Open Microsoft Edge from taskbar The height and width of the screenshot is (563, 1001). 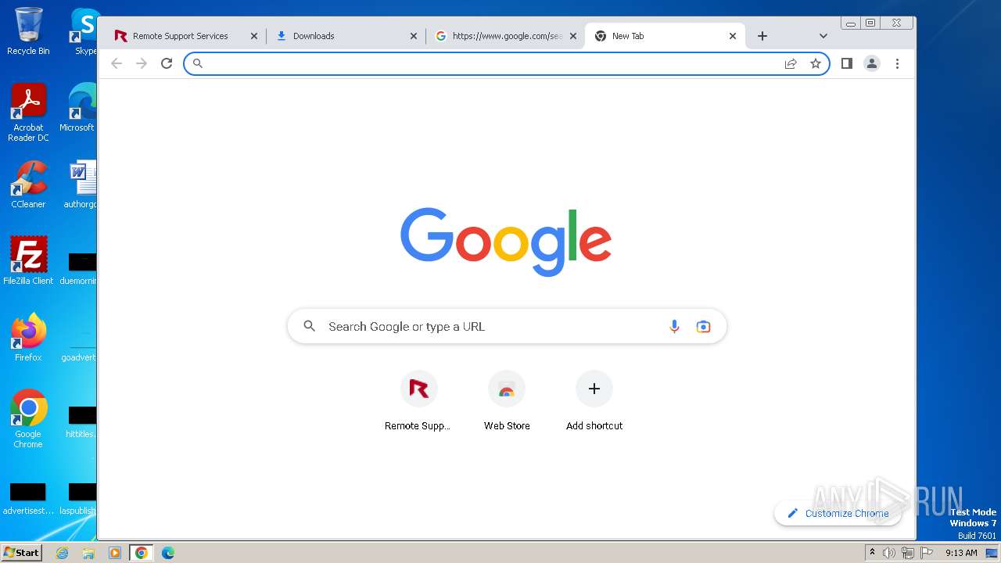point(167,553)
